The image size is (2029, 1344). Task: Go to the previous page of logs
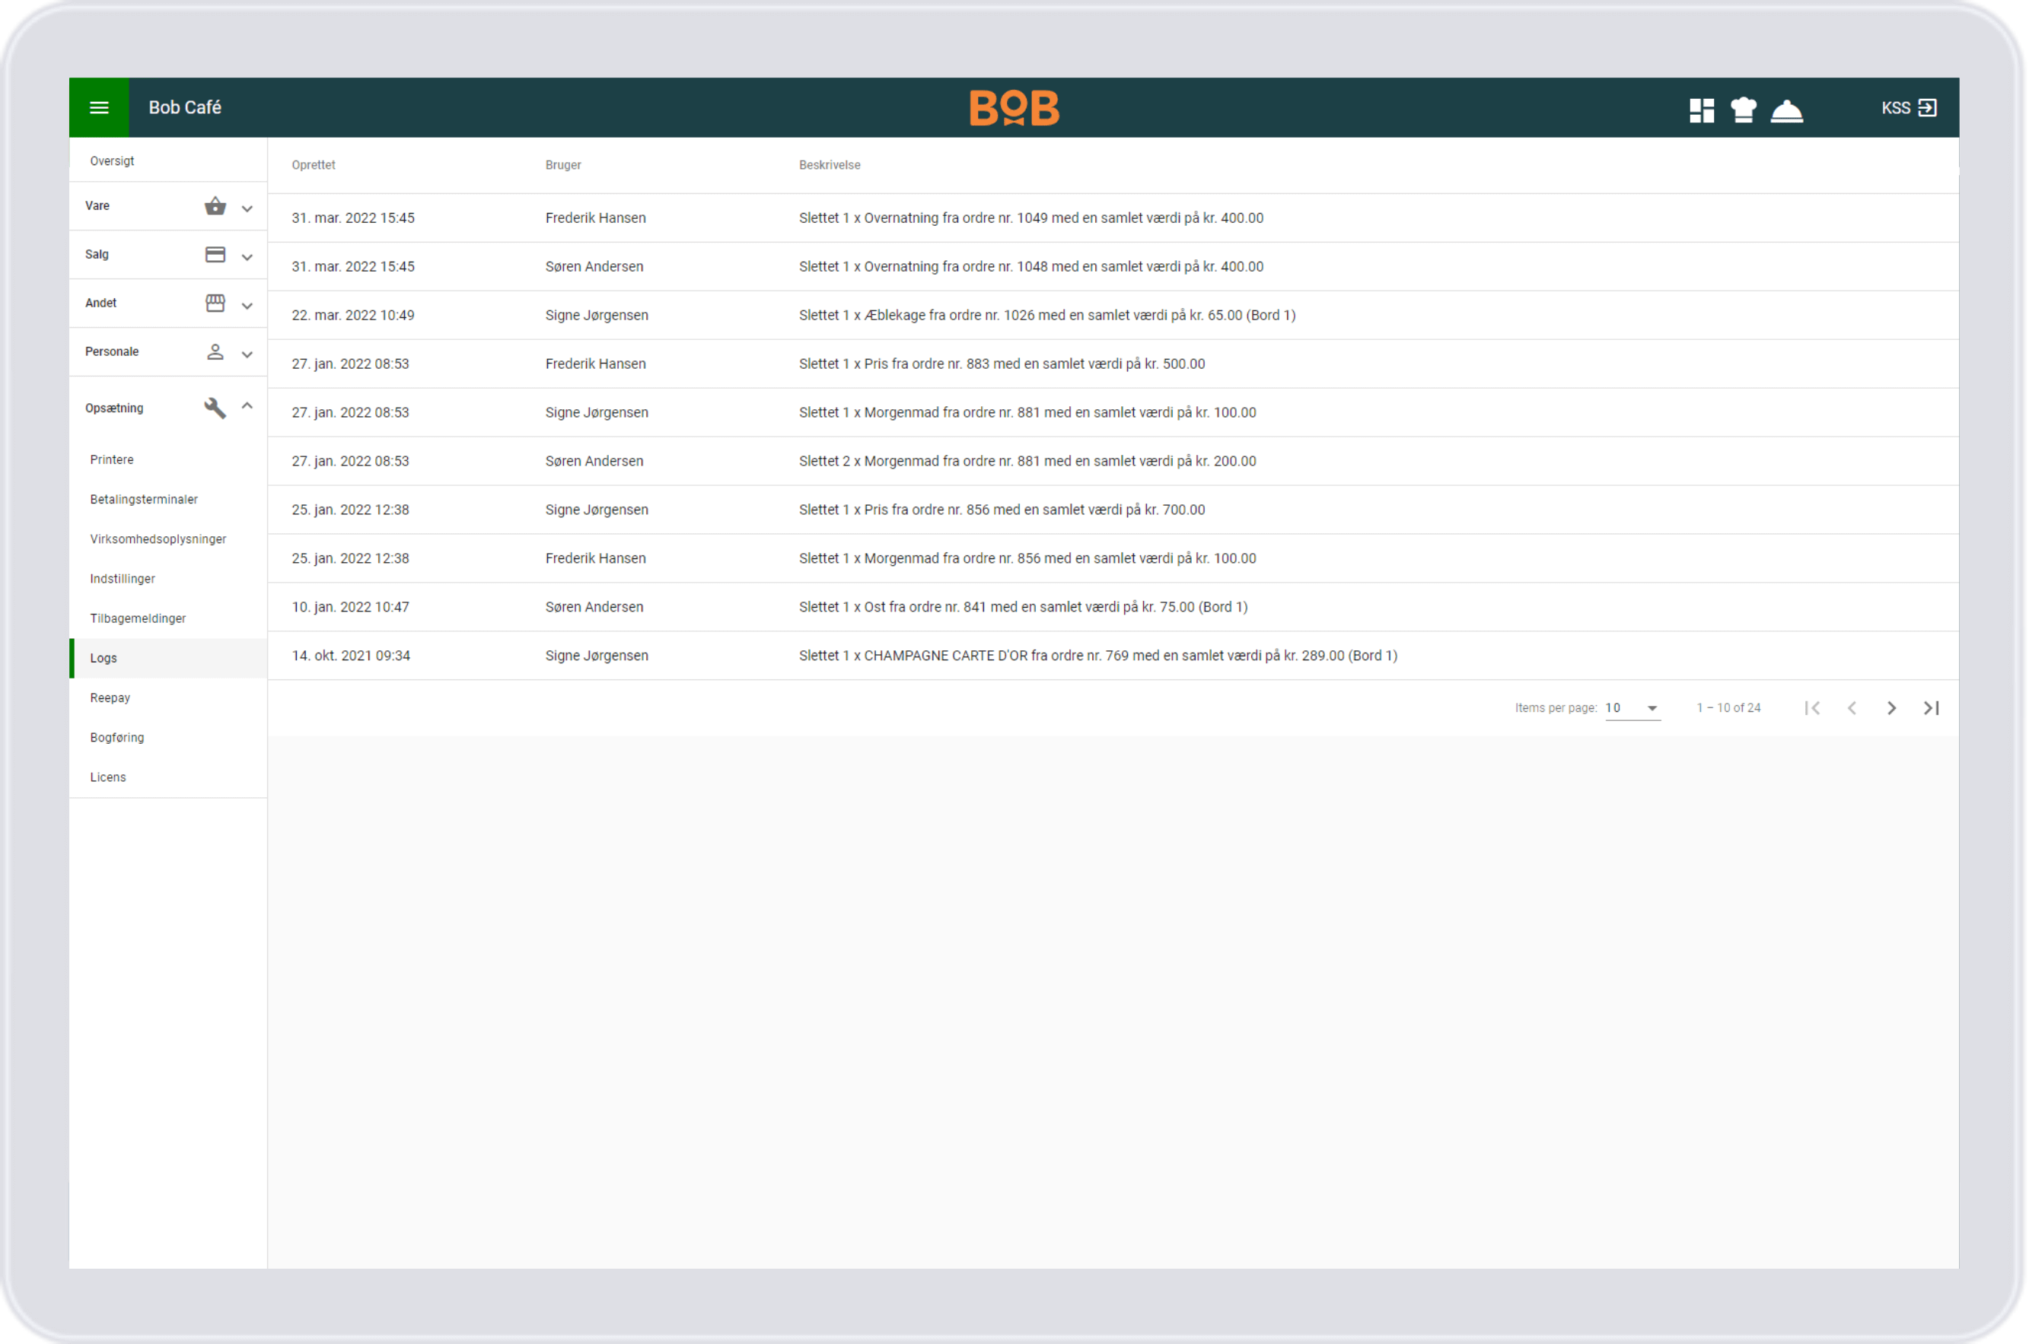click(1852, 708)
